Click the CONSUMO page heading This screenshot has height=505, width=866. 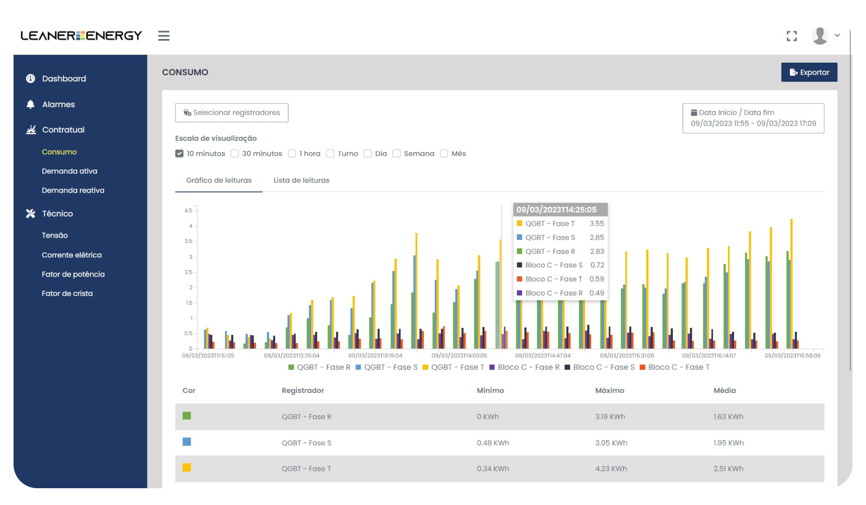click(185, 73)
